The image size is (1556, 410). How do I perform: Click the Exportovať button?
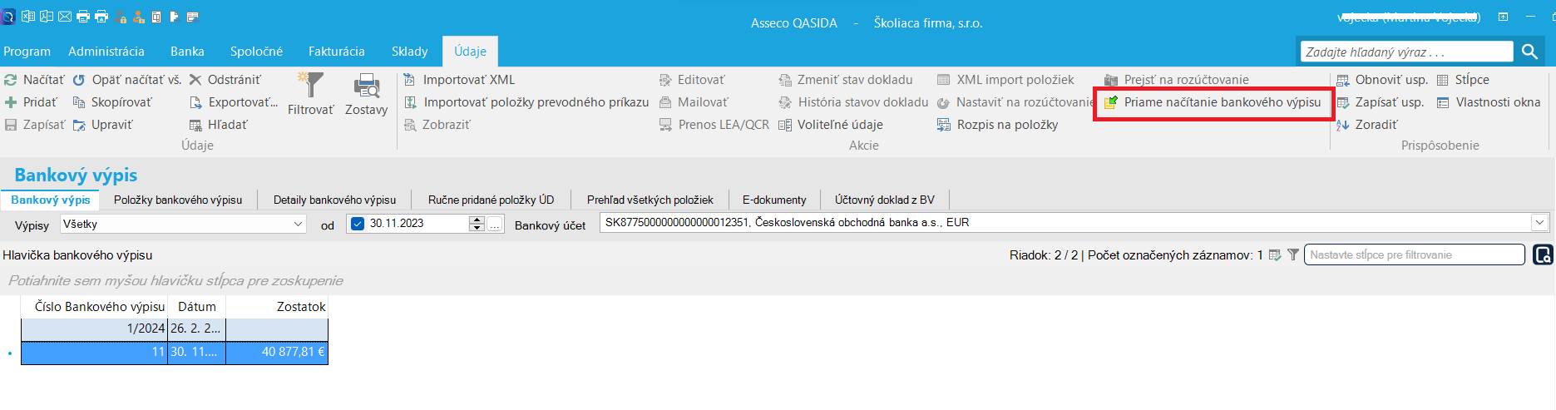234,102
